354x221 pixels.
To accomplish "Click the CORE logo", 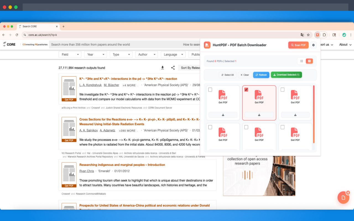I will tap(9, 44).
